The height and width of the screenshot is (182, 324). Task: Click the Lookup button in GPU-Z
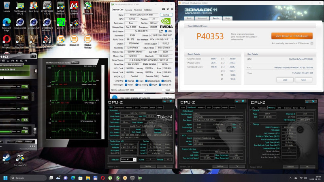(166, 15)
